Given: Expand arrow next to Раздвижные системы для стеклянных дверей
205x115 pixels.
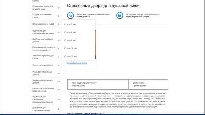Looking at the screenshot, I should point(59,49).
